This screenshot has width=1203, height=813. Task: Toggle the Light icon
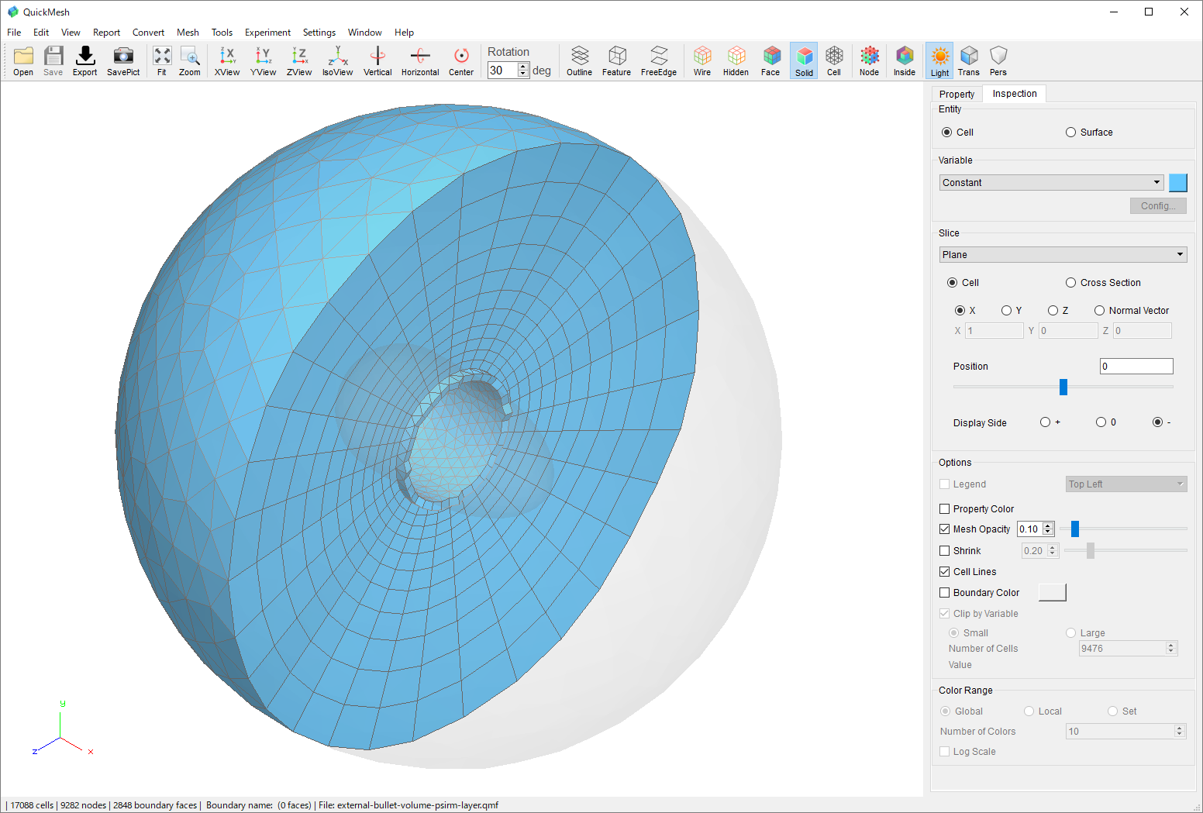[x=939, y=60]
